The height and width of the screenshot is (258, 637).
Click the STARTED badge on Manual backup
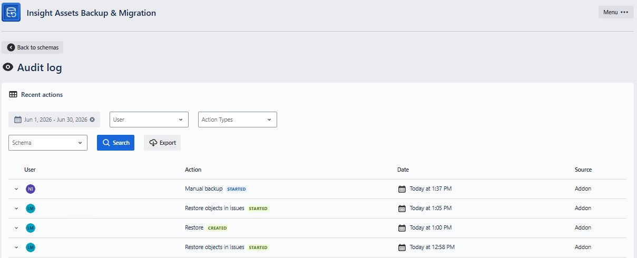pyautogui.click(x=237, y=189)
